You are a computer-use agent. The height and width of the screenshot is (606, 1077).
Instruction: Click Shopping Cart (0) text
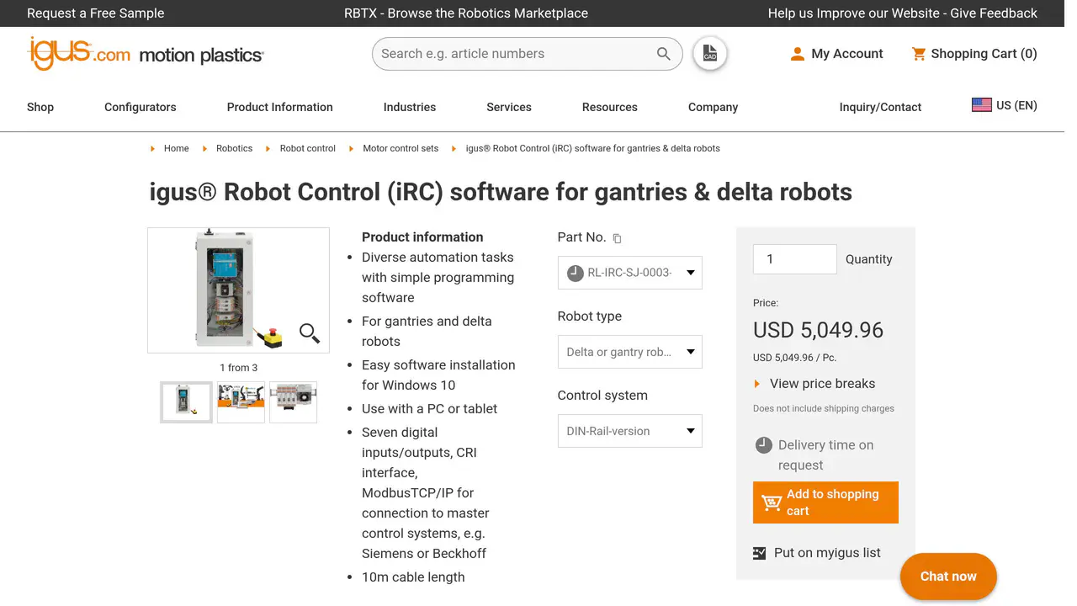(x=984, y=54)
